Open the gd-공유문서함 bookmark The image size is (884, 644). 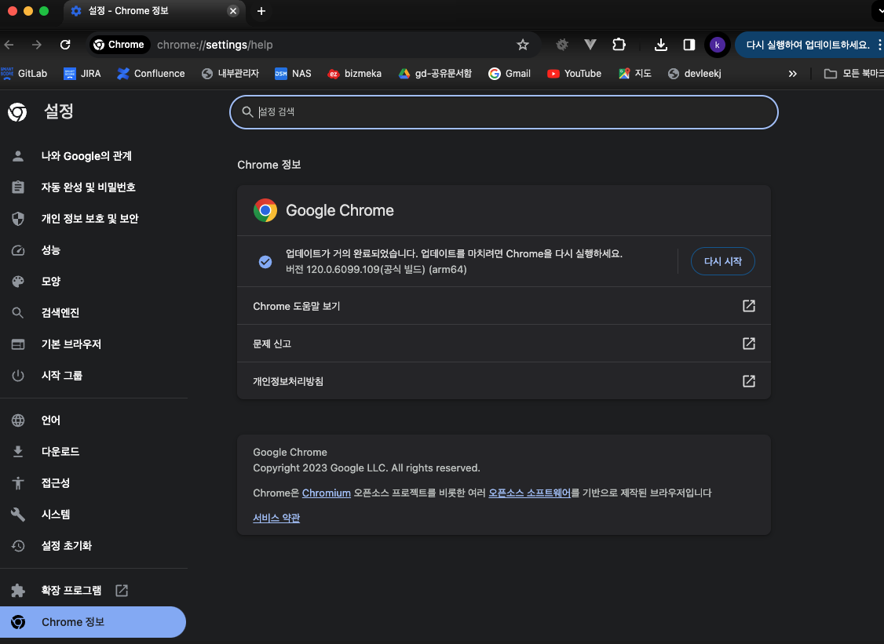[435, 73]
